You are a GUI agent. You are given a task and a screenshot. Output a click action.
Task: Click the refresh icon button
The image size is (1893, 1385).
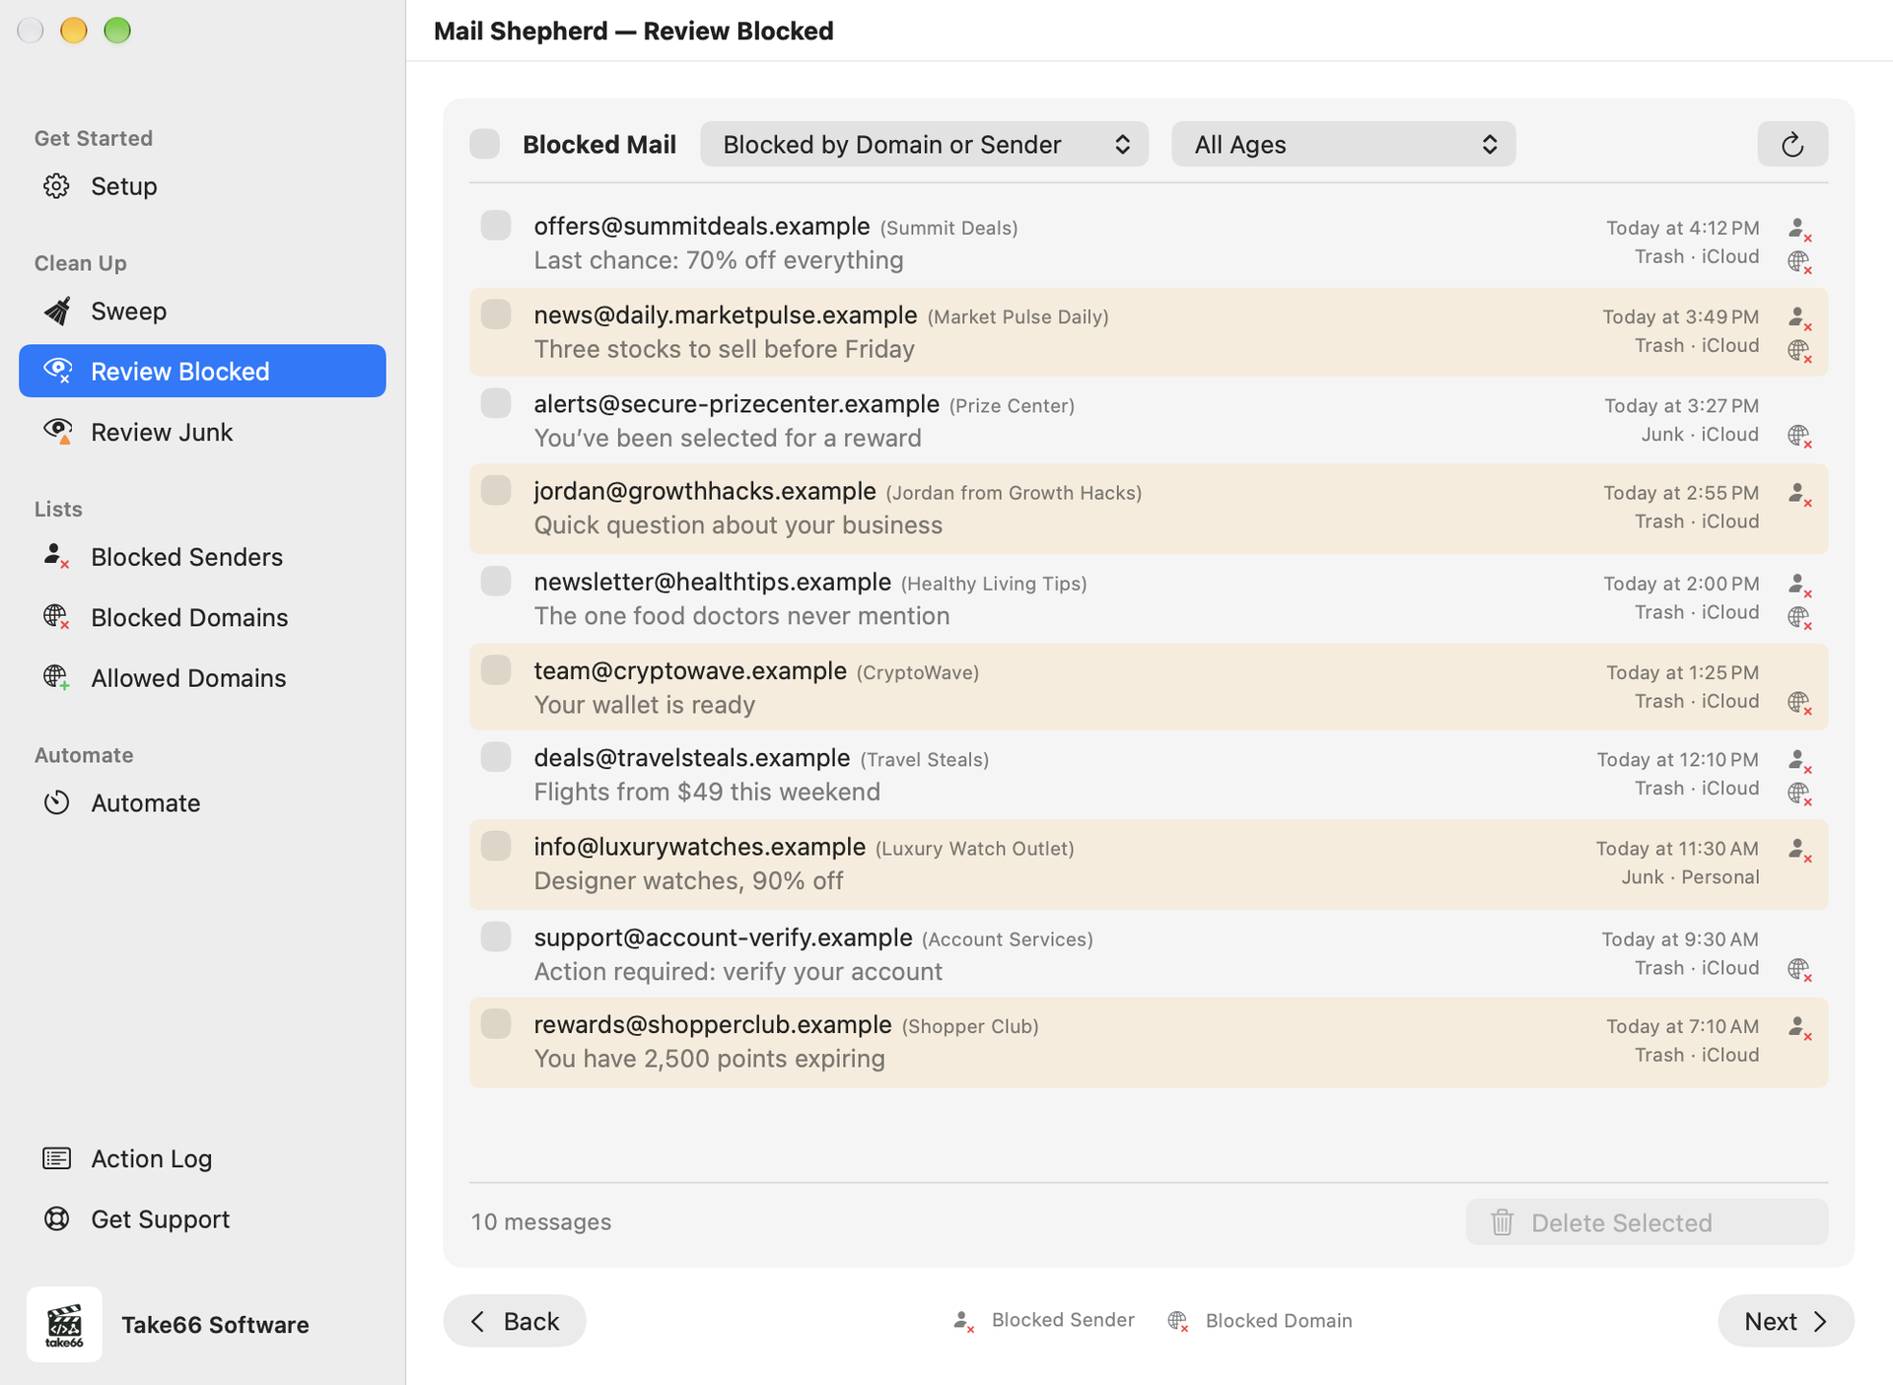[1791, 145]
